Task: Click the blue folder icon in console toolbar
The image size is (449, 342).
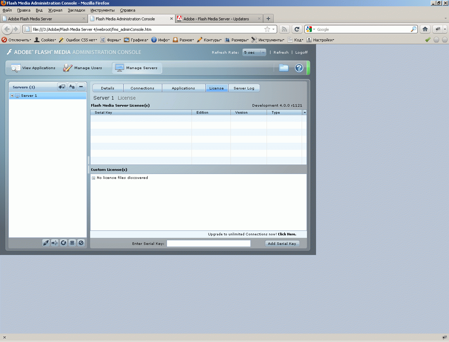Action: [x=284, y=68]
